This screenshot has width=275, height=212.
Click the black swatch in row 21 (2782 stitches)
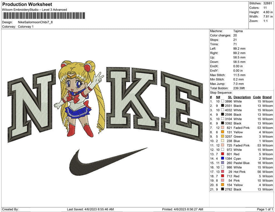[222, 189]
